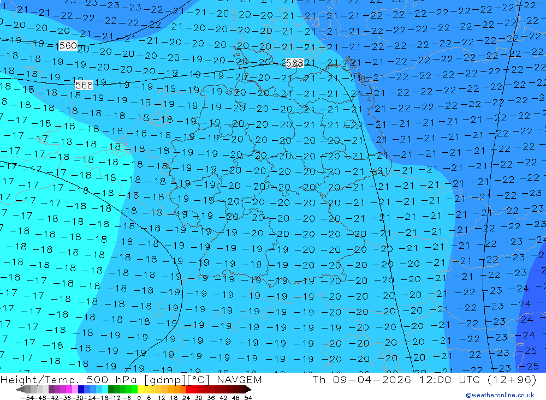The height and width of the screenshot is (400, 546).
Task: Click the '-6' label under the color scale
Action: 127,398
